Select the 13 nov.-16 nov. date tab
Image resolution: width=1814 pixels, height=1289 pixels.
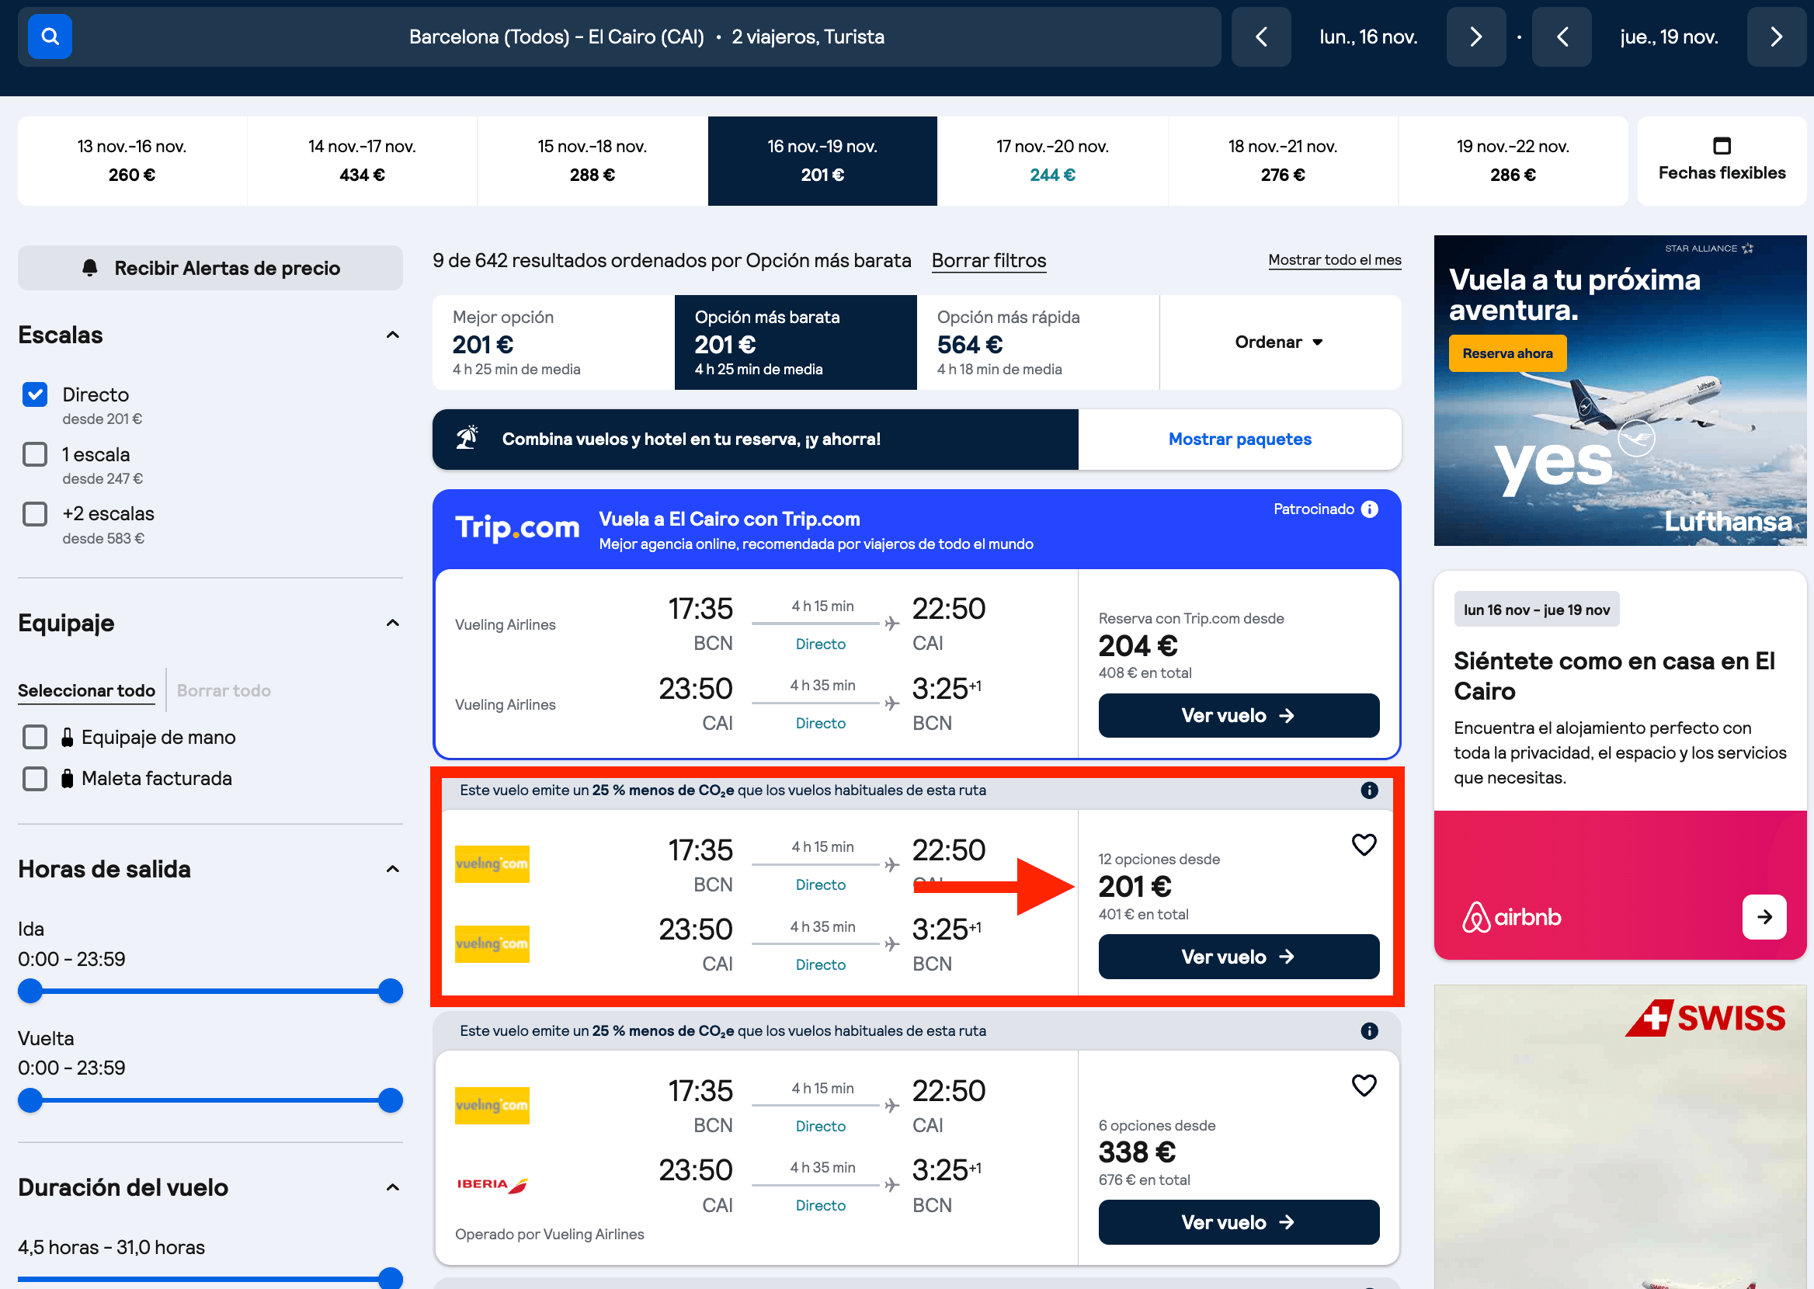pyautogui.click(x=132, y=162)
